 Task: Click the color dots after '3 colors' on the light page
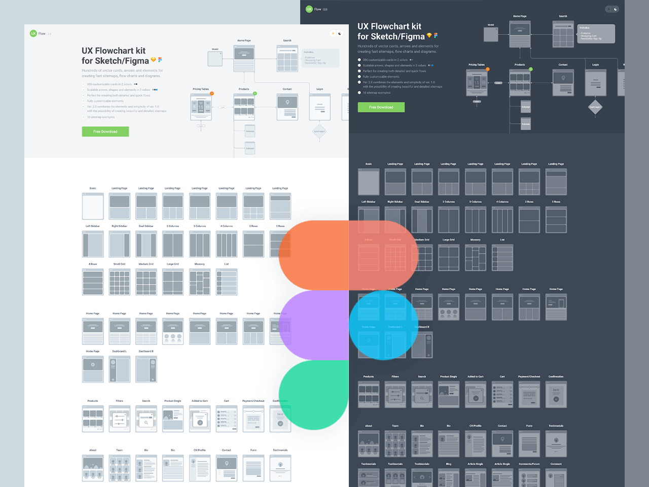coord(155,90)
